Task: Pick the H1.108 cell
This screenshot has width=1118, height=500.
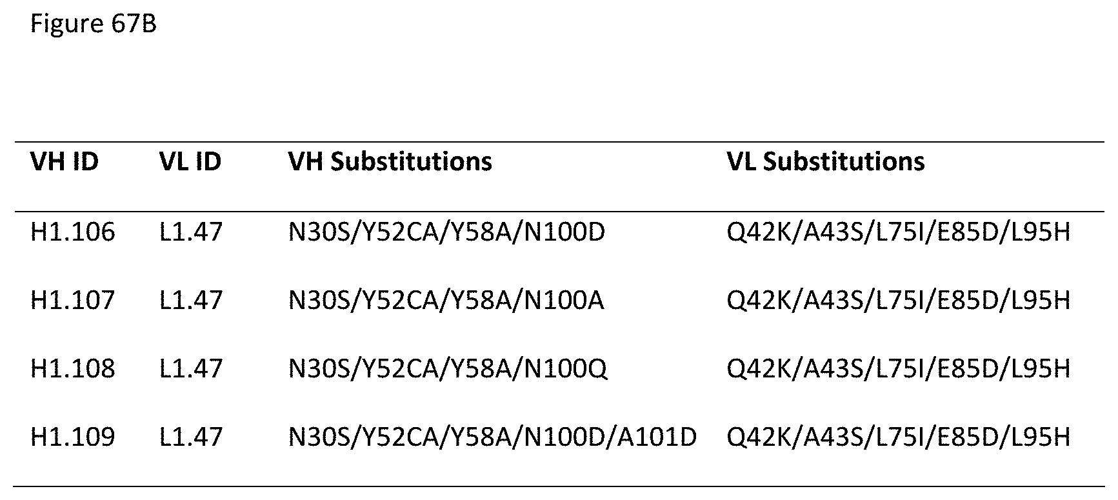Action: (x=73, y=369)
